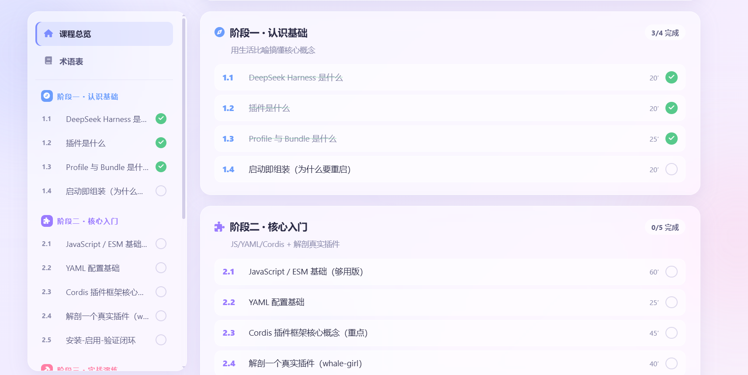Image resolution: width=748 pixels, height=375 pixels.
Task: Open main lesson link 启动即组装（为什么要重启）
Action: tap(300, 169)
